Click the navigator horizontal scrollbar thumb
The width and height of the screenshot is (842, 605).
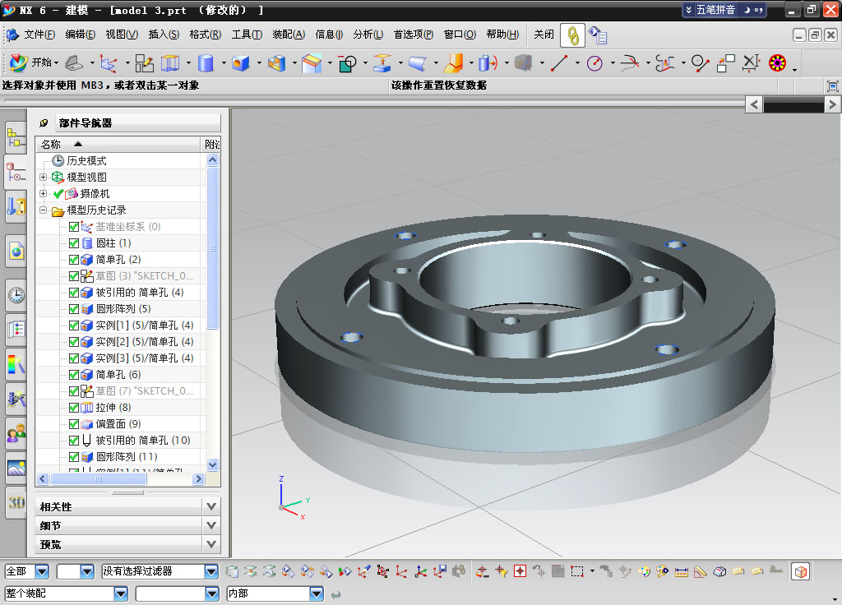[99, 479]
